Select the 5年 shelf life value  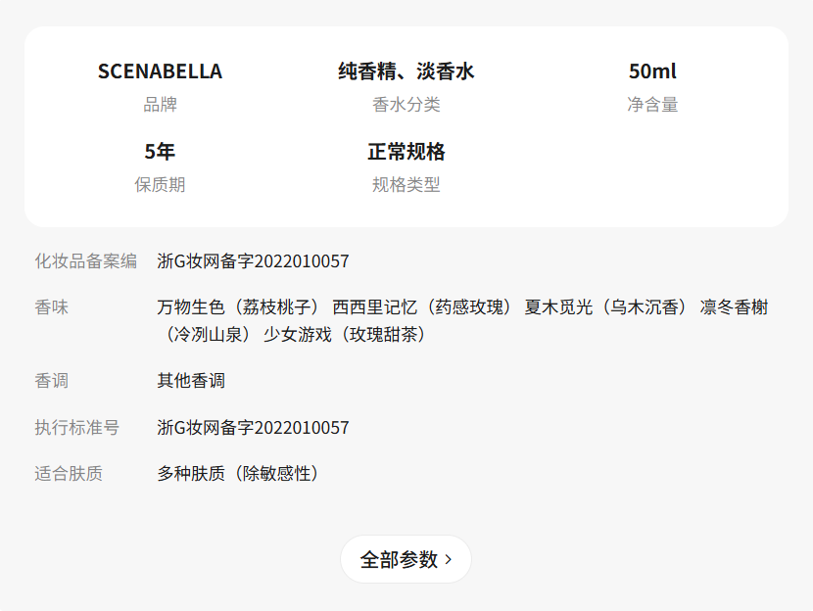tap(160, 152)
